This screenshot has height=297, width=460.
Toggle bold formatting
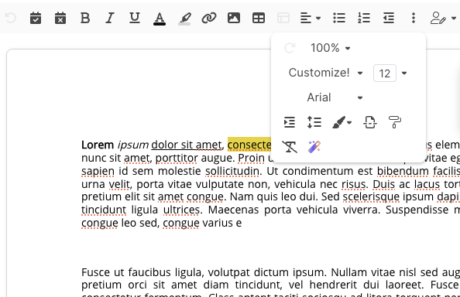click(85, 18)
